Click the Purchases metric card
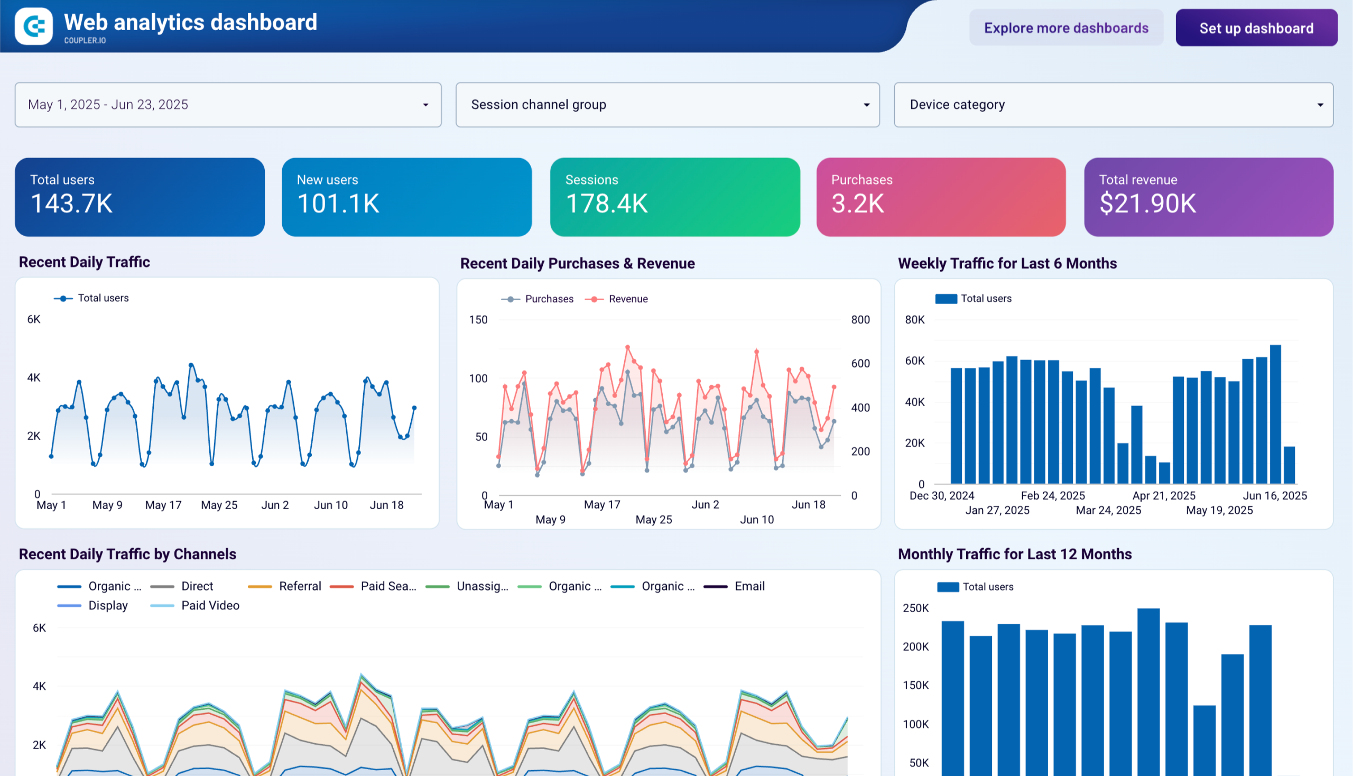 point(940,197)
